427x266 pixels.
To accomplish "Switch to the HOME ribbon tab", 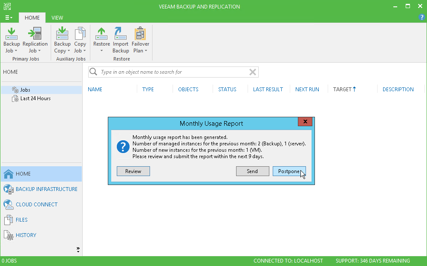I will click(x=32, y=18).
